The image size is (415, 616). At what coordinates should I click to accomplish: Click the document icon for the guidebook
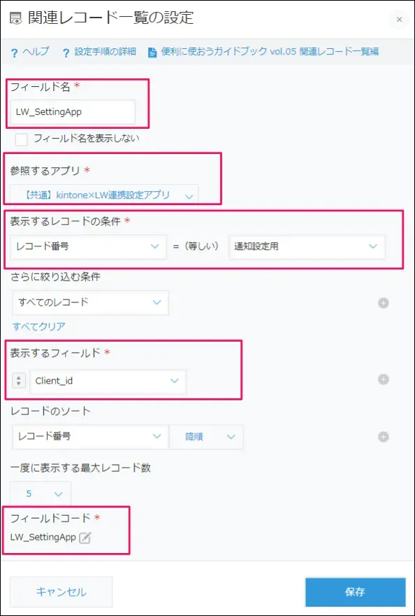pos(152,52)
